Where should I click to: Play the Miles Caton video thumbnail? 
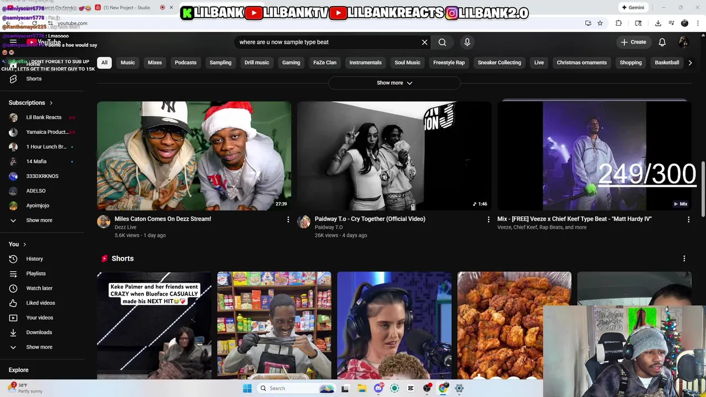tap(194, 156)
